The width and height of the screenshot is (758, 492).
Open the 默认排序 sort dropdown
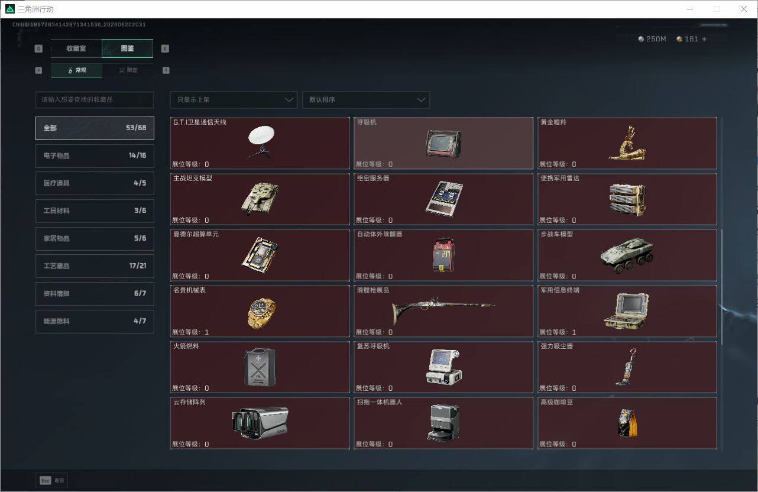point(366,100)
